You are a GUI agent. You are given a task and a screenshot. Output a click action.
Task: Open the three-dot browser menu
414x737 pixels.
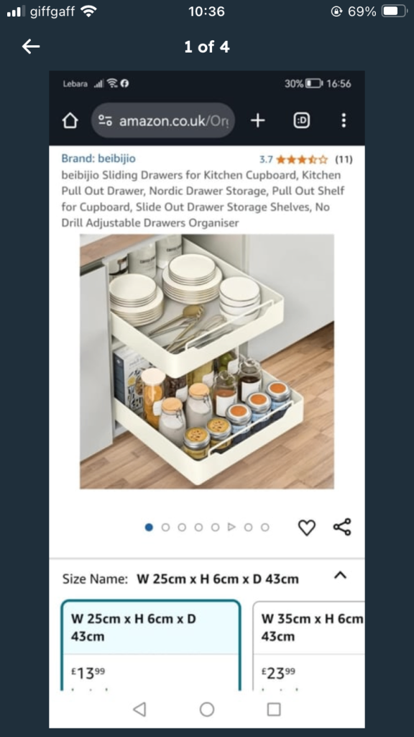[344, 120]
